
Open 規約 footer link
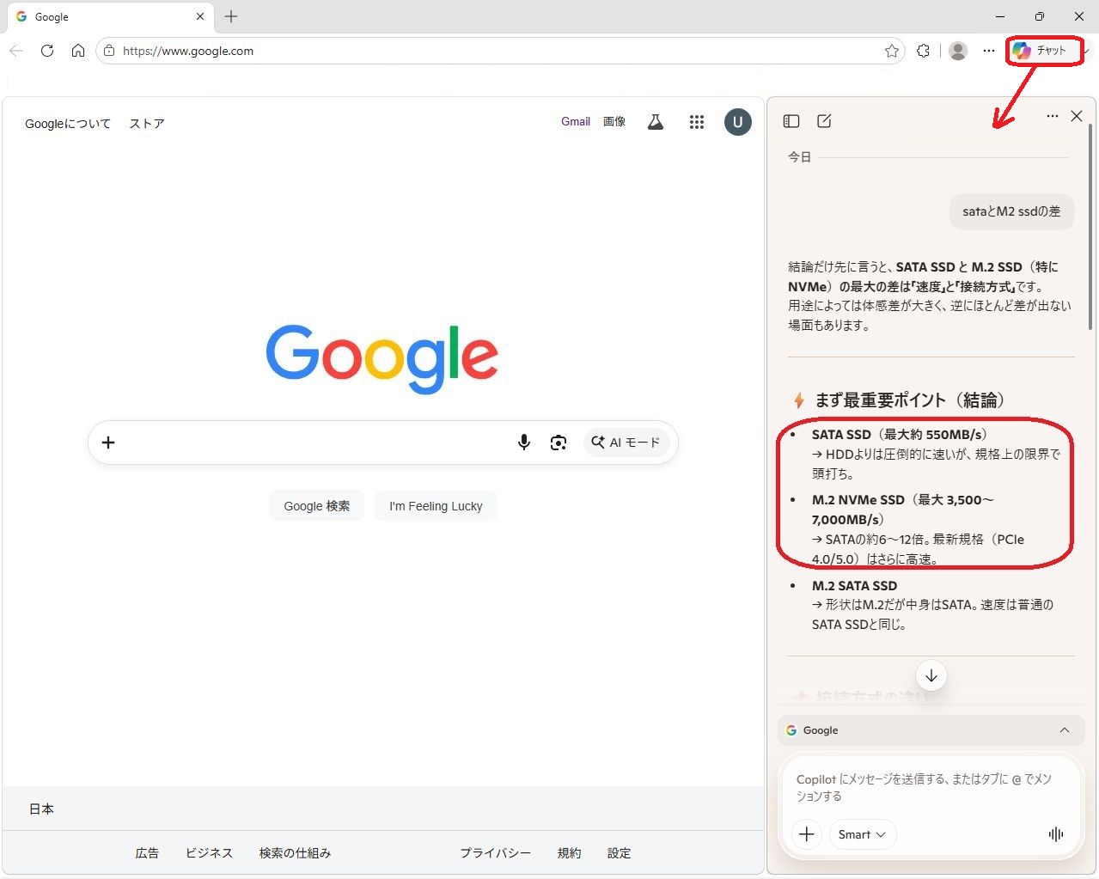pos(569,853)
